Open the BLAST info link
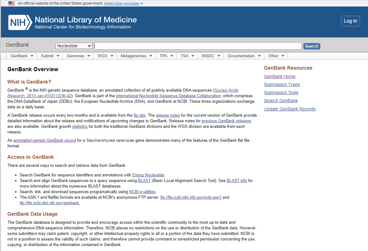Screen dimensions: 368x251 click(x=237, y=181)
